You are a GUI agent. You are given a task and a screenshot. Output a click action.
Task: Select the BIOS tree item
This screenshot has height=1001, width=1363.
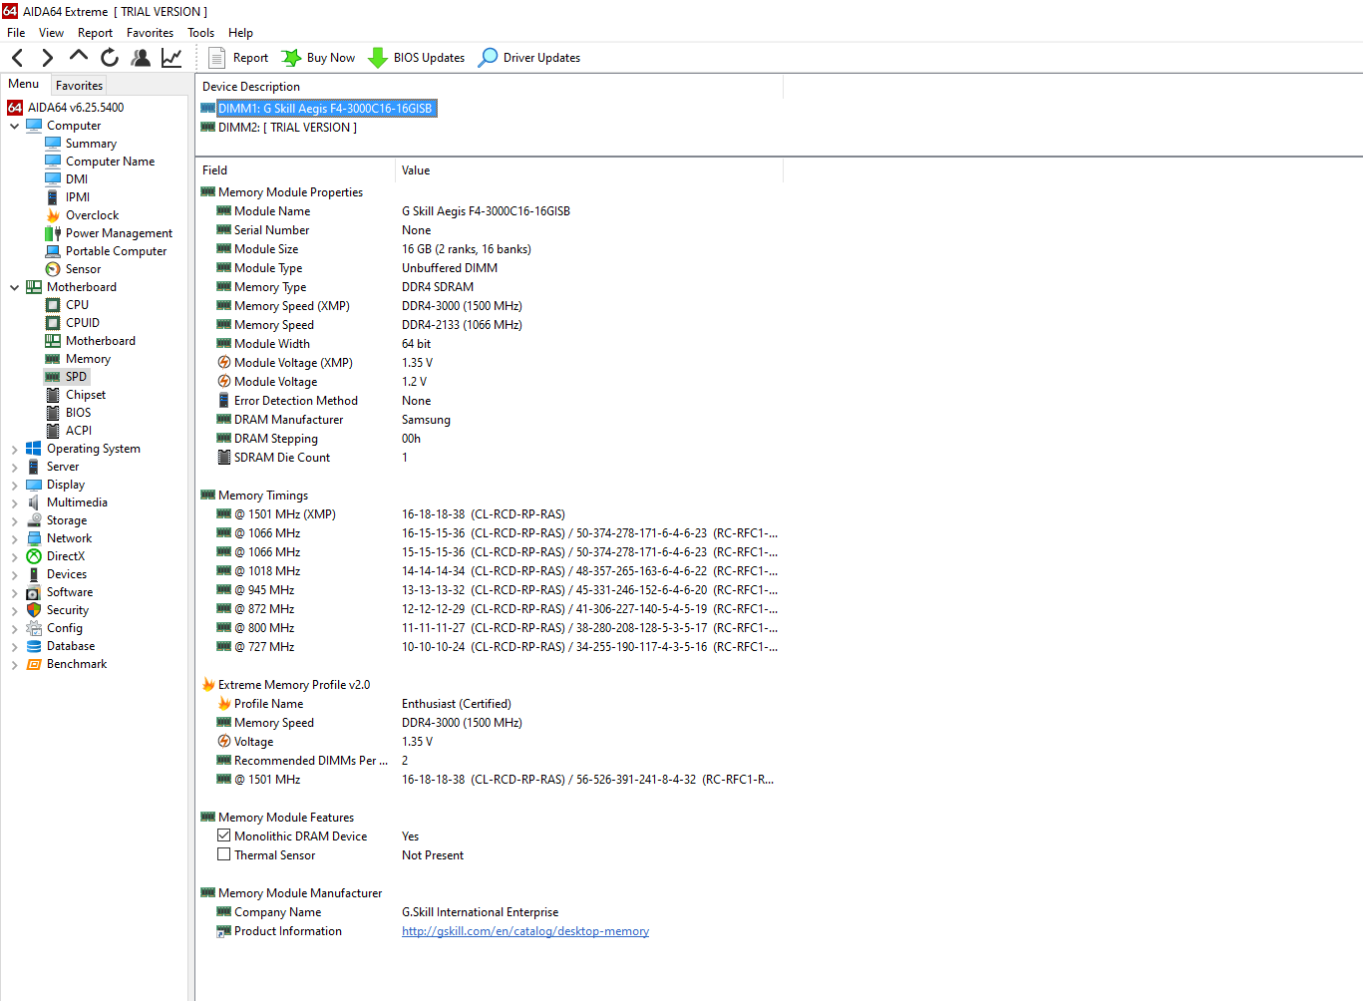coord(68,413)
